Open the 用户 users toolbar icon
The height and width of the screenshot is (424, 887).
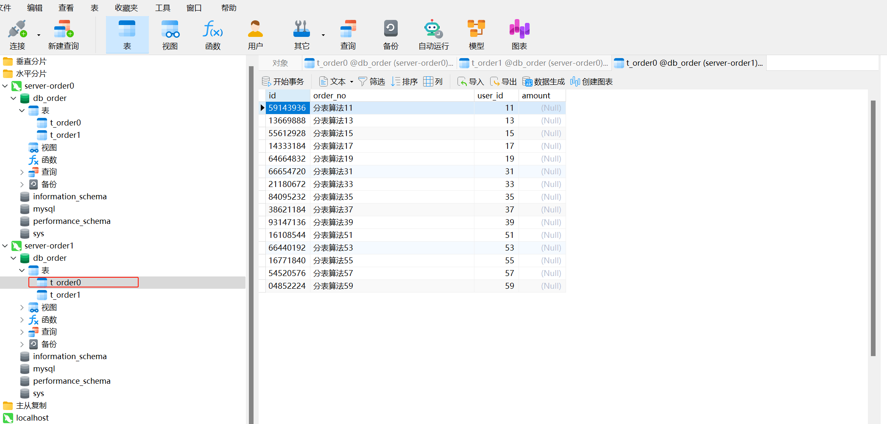tap(255, 35)
